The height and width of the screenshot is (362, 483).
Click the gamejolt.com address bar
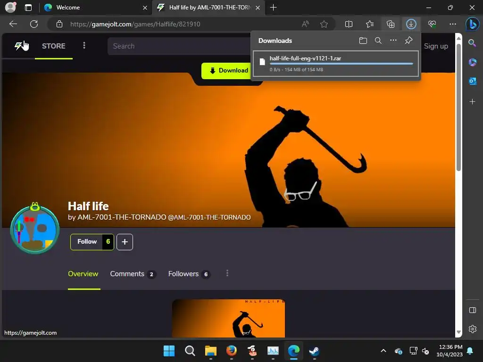[135, 24]
